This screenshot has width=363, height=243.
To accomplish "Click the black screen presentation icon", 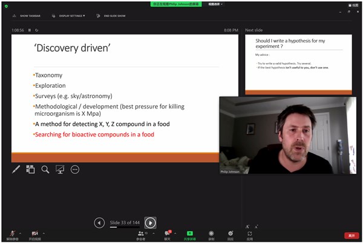I will click(60, 170).
